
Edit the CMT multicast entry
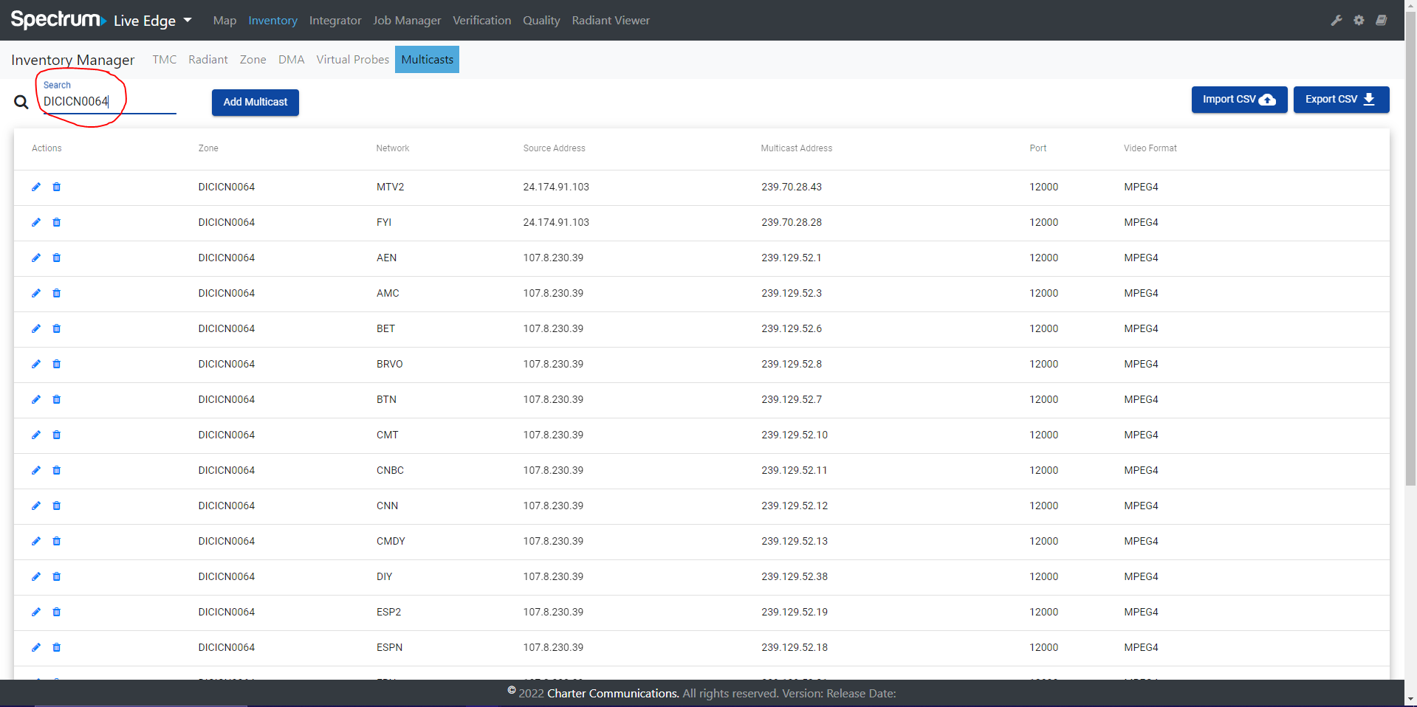pyautogui.click(x=36, y=435)
